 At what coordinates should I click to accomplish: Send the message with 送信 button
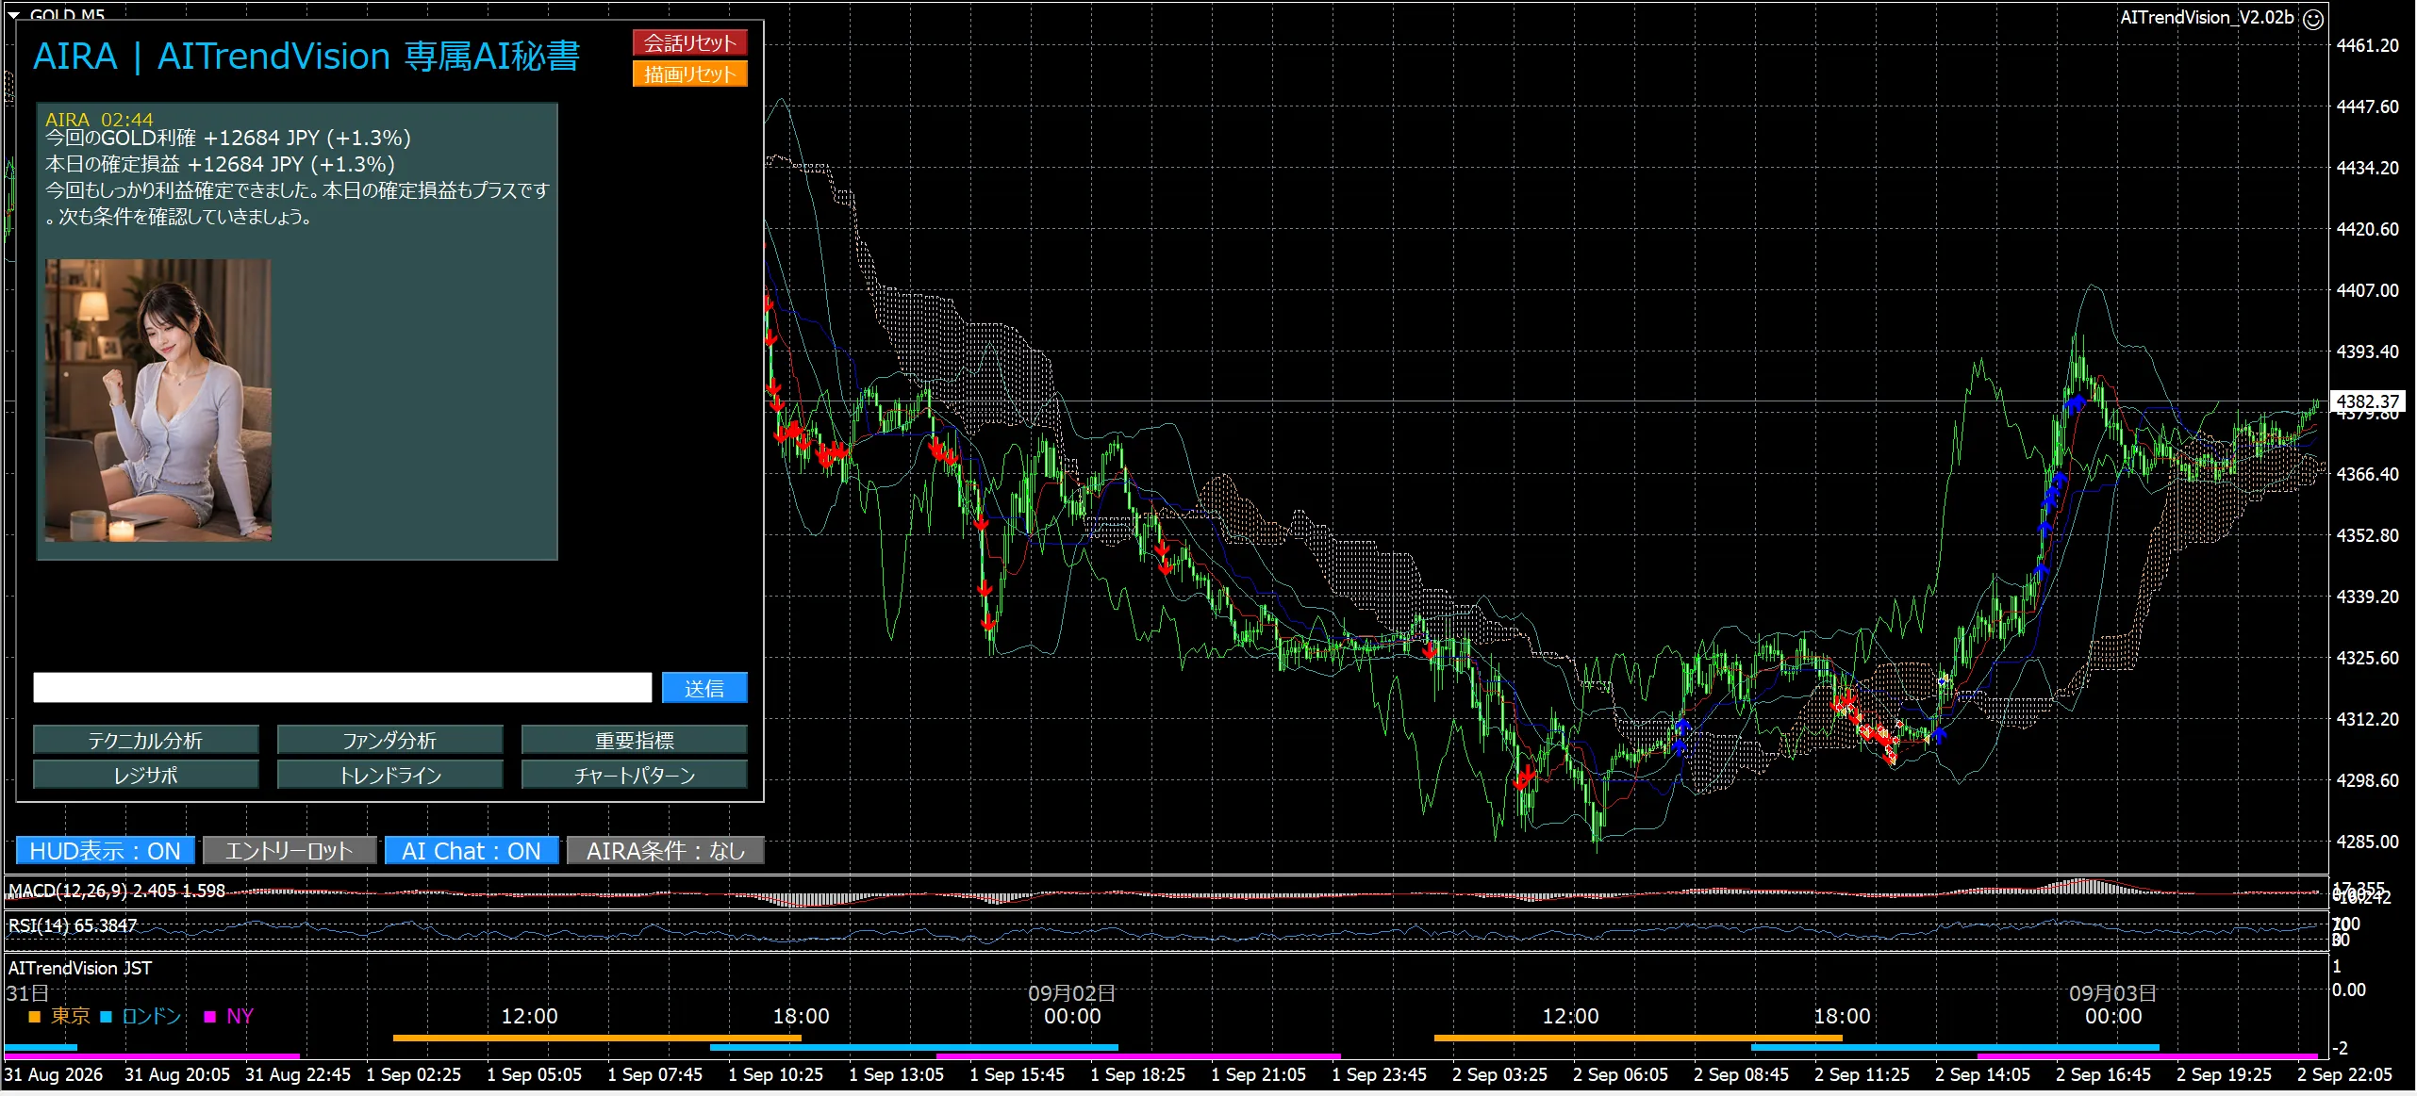[704, 687]
